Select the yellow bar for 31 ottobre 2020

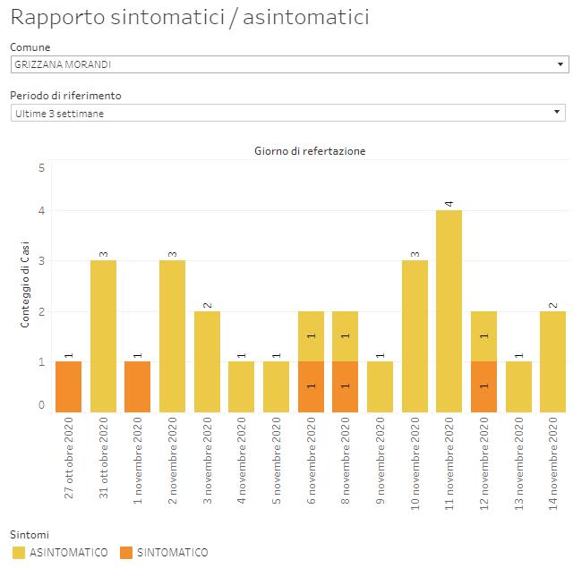pos(103,335)
